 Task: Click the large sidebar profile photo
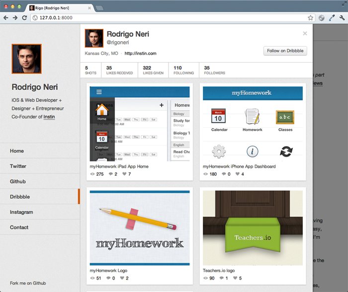27,59
